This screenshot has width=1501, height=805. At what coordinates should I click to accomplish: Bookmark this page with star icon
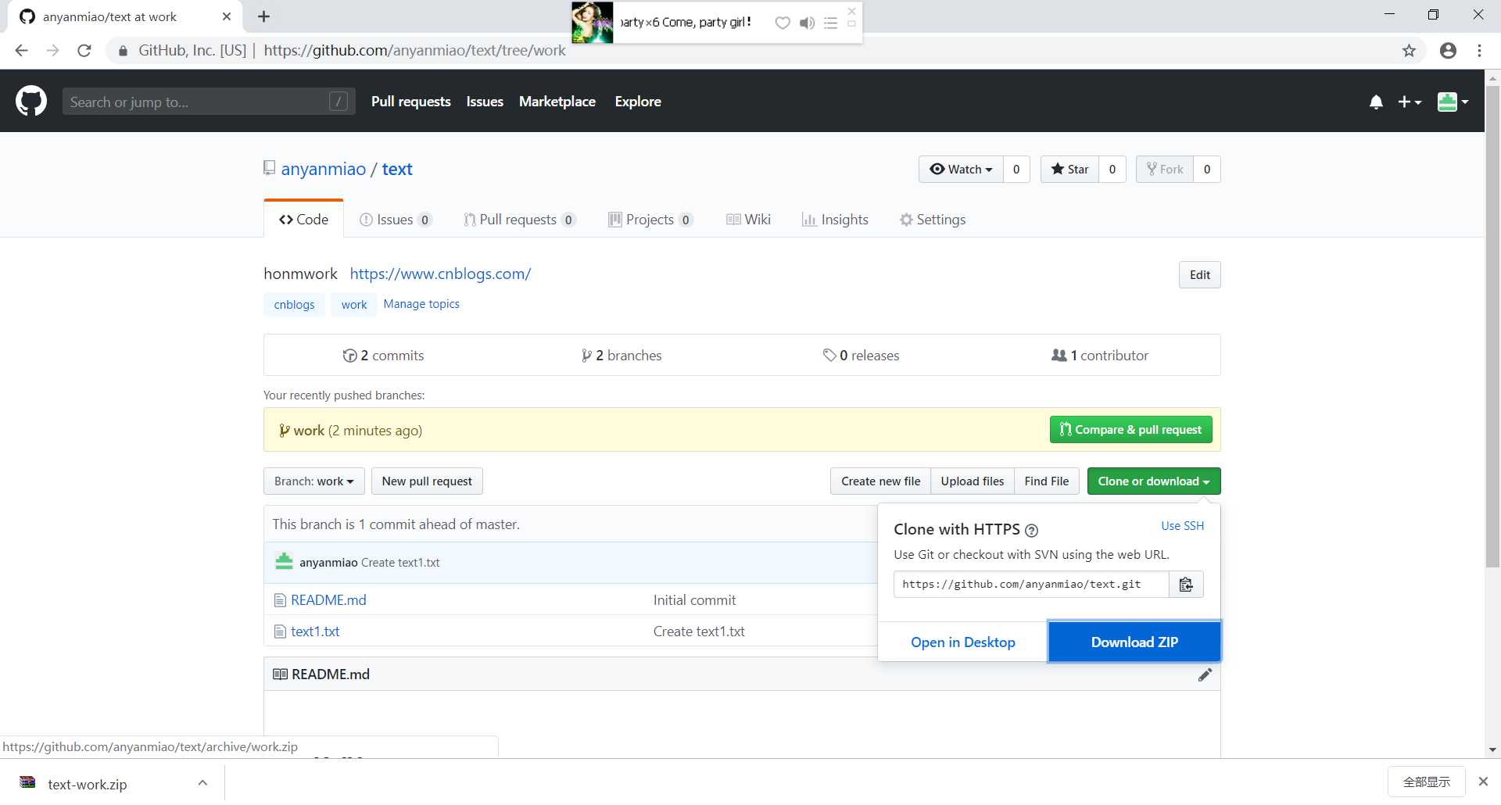coord(1409,51)
